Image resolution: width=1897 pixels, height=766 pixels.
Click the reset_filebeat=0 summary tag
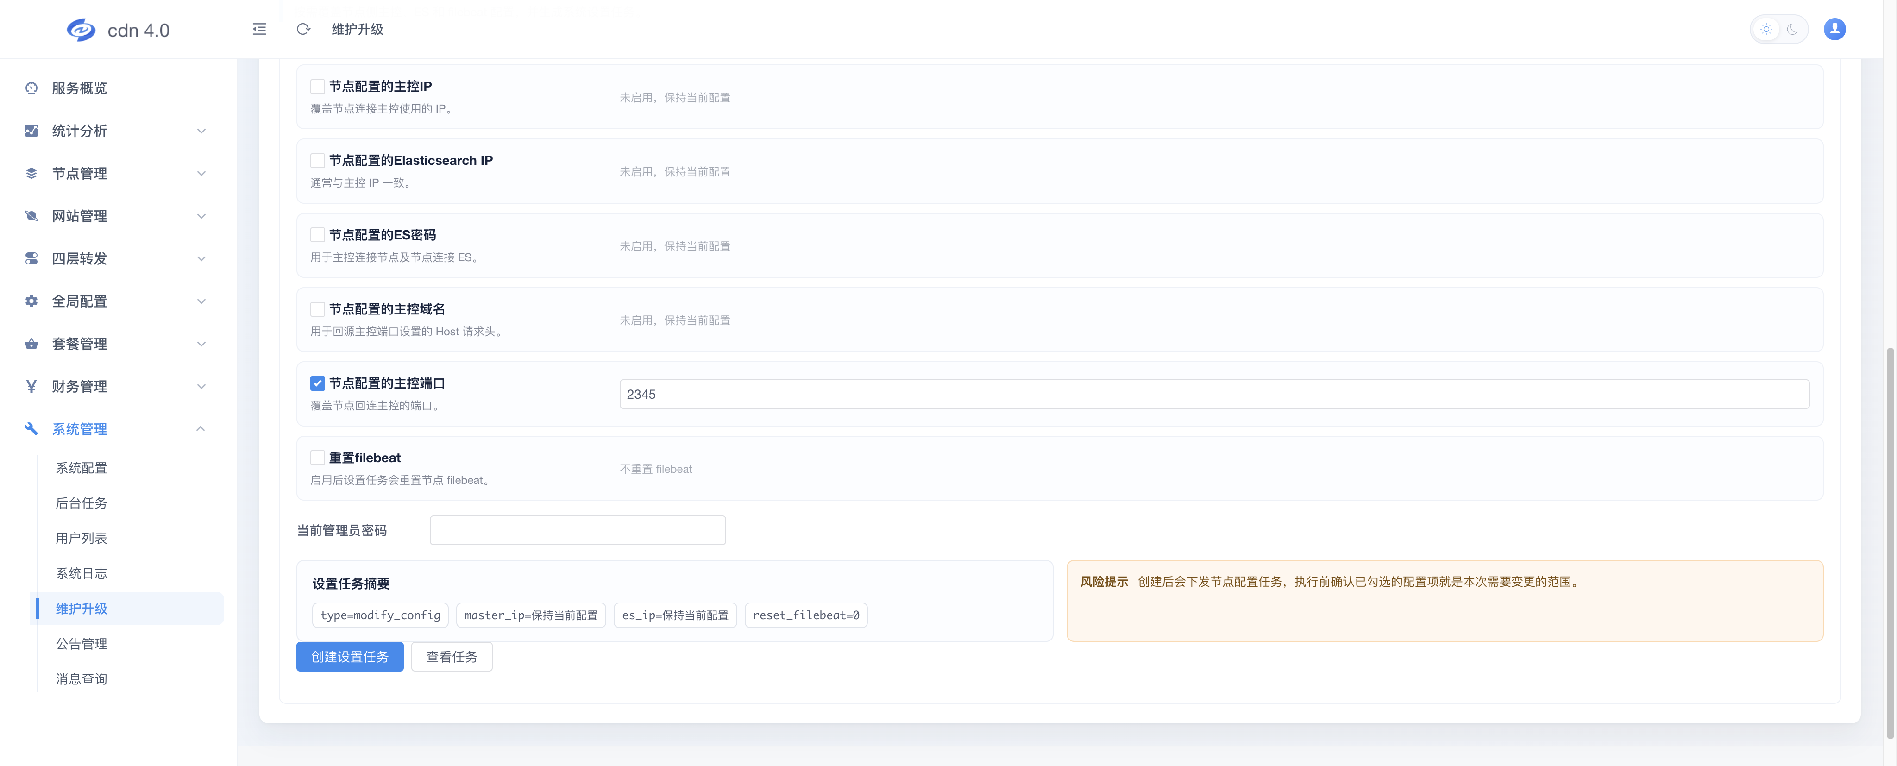tap(806, 616)
